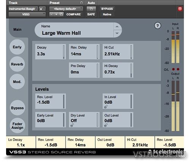The image size is (190, 163).
Task: Select the Rev. Delay 14ms assigned fader cell
Action: coord(80,142)
